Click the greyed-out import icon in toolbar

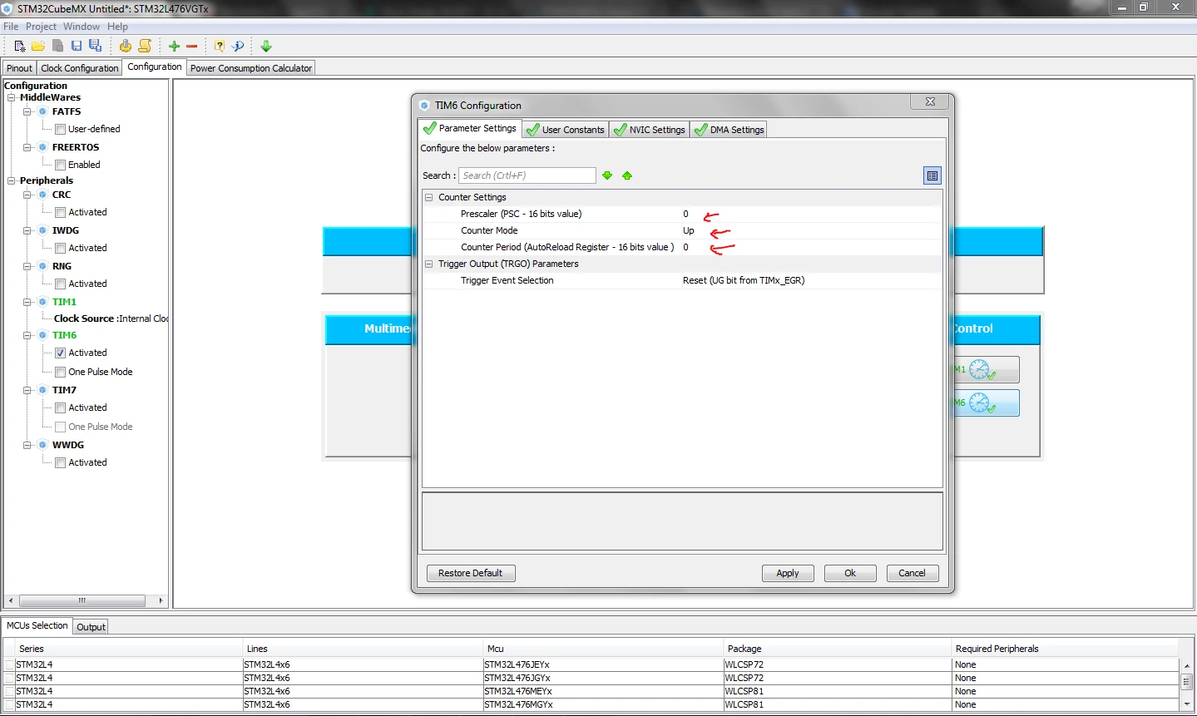(57, 46)
